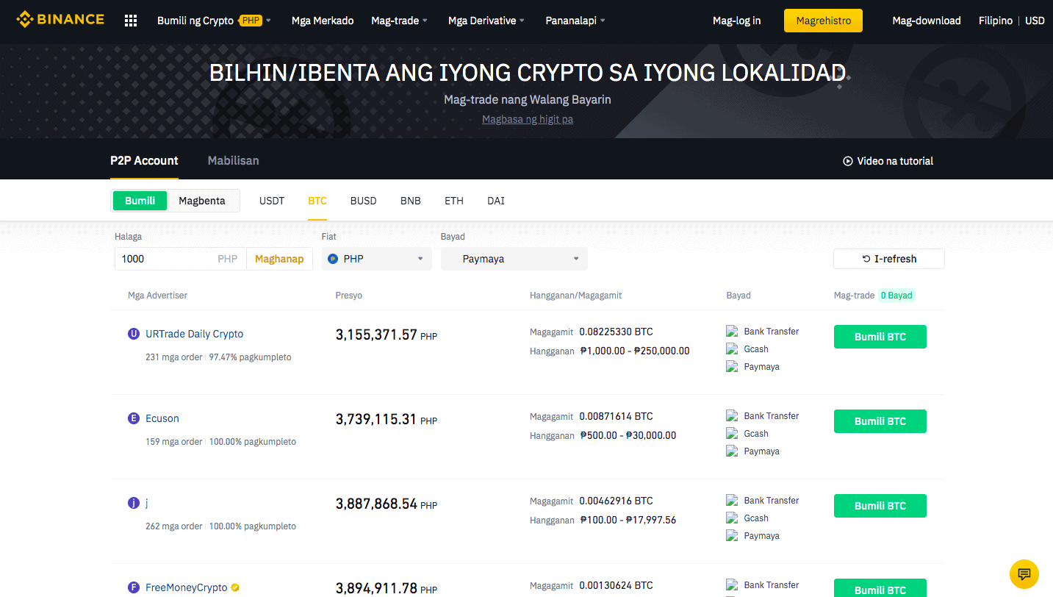Image resolution: width=1053 pixels, height=597 pixels.
Task: Click Paymaya icon in URTrade row
Action: 732,367
